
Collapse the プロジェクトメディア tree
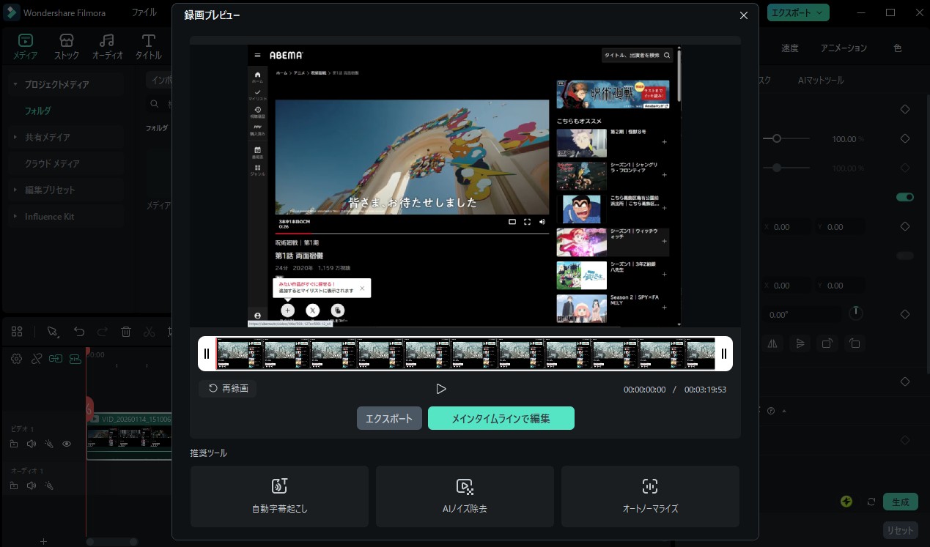(x=15, y=83)
